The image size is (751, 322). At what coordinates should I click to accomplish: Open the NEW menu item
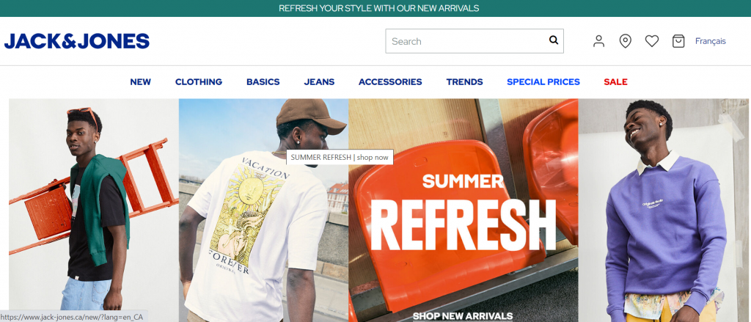pos(140,82)
